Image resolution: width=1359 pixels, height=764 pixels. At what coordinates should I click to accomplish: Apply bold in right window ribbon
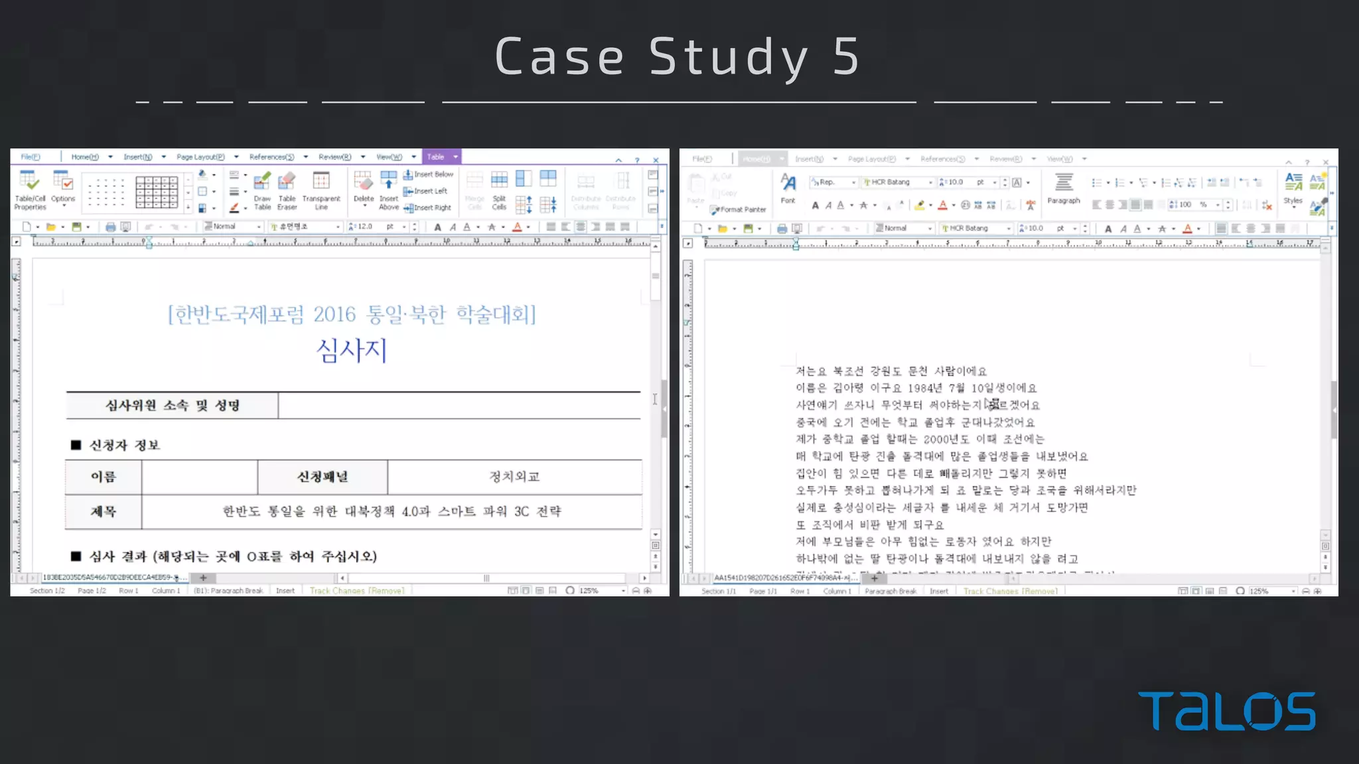coord(816,206)
